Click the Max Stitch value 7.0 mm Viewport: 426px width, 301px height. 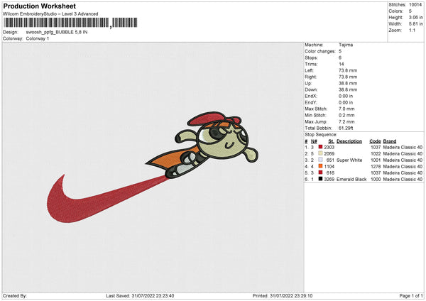pyautogui.click(x=346, y=109)
